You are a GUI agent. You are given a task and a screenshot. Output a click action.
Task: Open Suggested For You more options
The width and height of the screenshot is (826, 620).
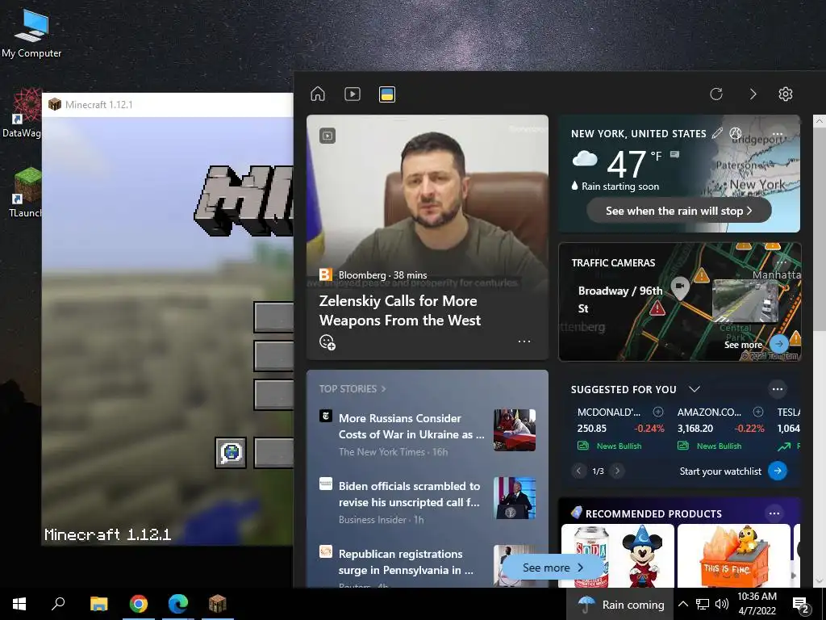coord(778,389)
